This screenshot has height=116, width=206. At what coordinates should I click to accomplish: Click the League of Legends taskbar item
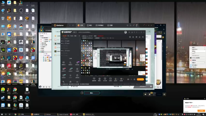coord(63,114)
